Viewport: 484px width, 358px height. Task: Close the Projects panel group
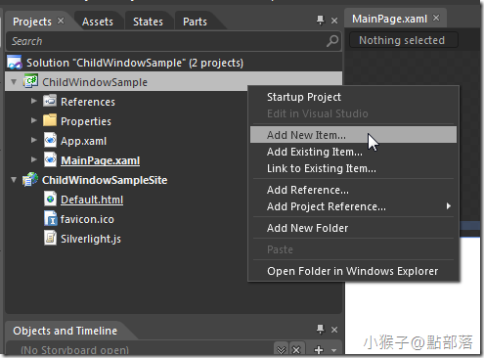tap(334, 21)
